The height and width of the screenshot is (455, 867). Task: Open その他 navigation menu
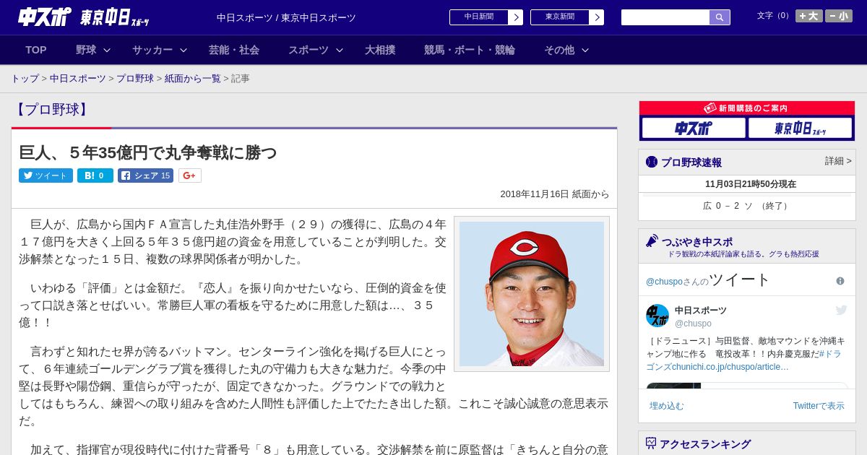click(559, 50)
